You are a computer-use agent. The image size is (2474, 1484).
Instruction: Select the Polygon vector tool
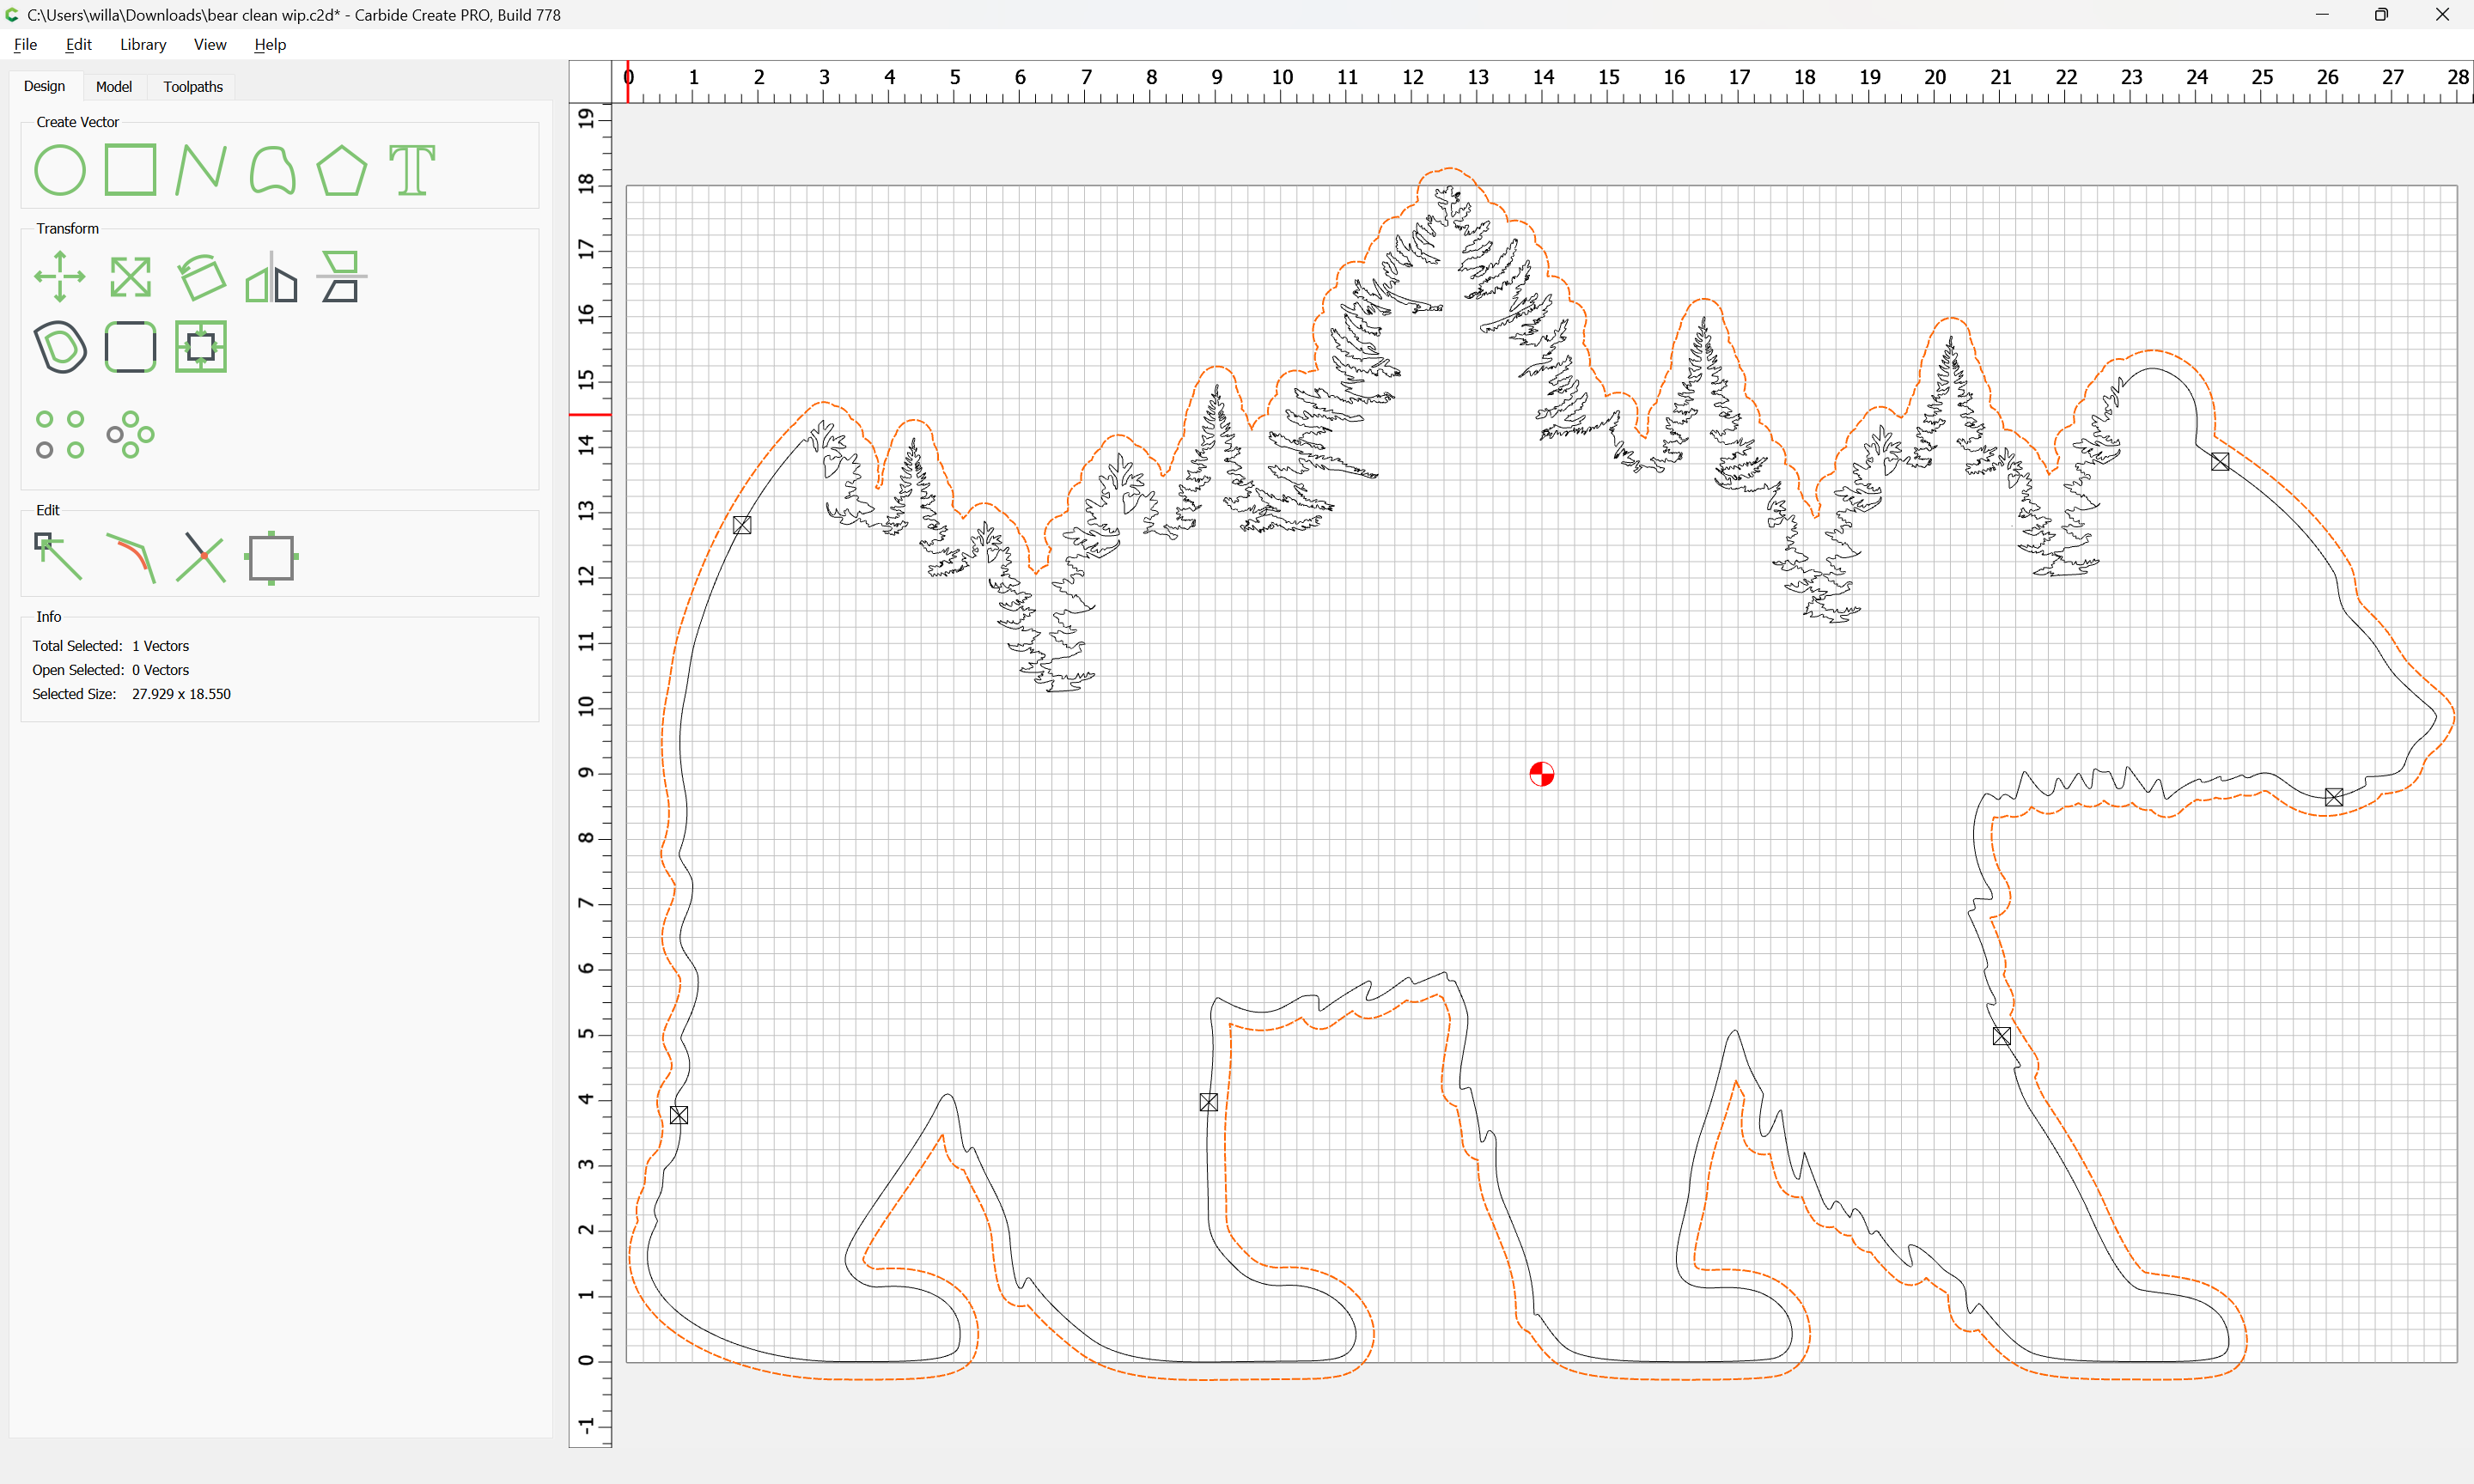click(342, 170)
